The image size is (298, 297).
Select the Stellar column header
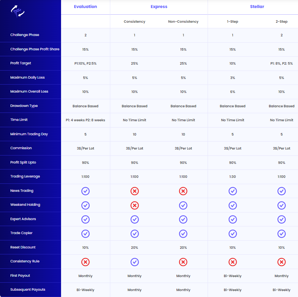[257, 7]
